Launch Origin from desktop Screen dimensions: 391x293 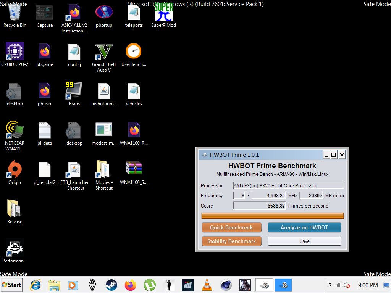tap(15, 172)
